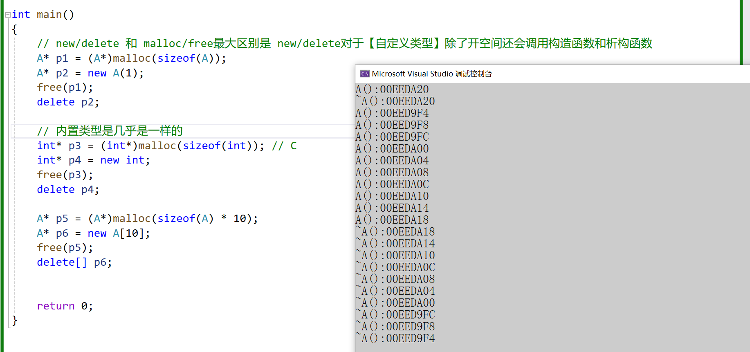The height and width of the screenshot is (352, 750).
Task: Click the 'return 0;' statement
Action: point(65,306)
